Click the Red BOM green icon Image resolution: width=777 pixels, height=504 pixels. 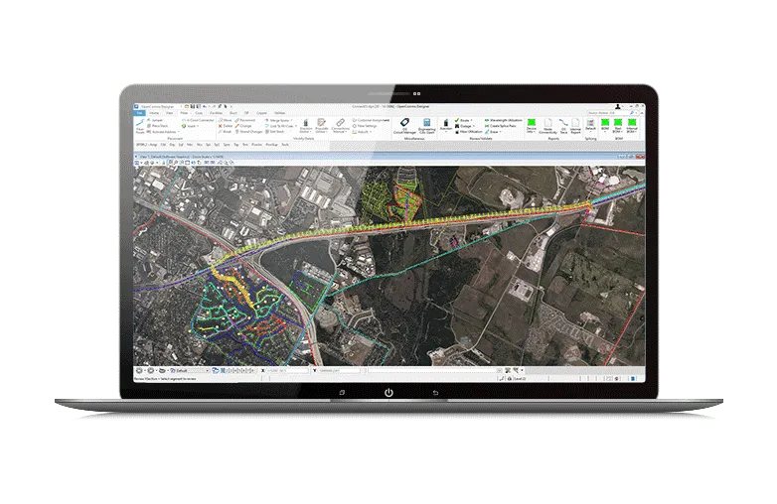pyautogui.click(x=616, y=126)
